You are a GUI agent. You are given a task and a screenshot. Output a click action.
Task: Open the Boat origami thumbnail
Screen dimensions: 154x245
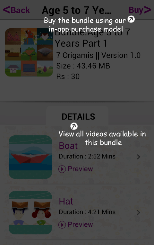pyautogui.click(x=30, y=157)
